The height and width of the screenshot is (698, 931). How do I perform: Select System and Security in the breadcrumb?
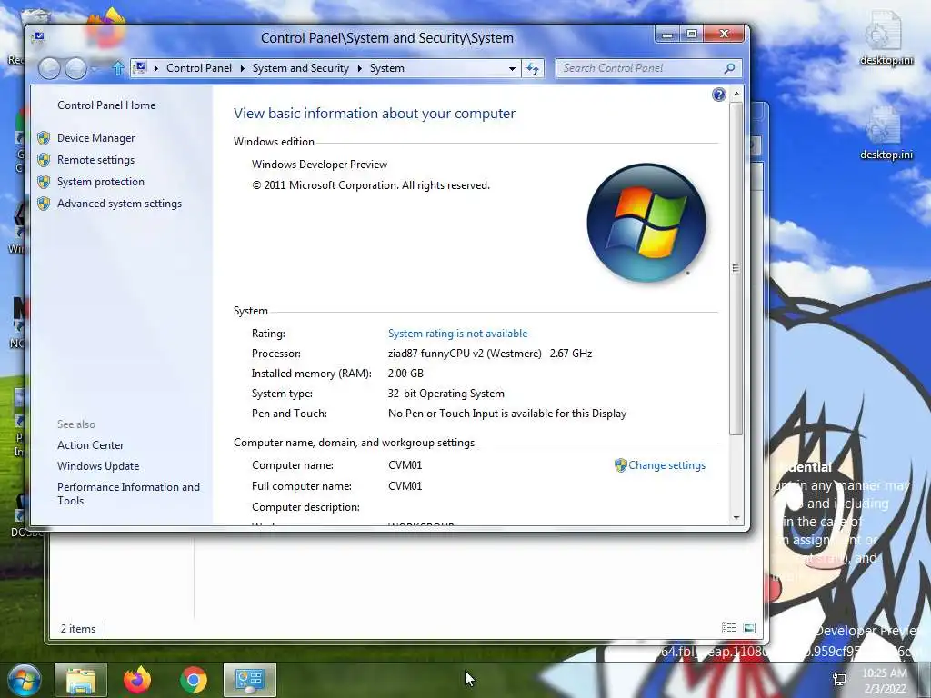click(x=300, y=67)
